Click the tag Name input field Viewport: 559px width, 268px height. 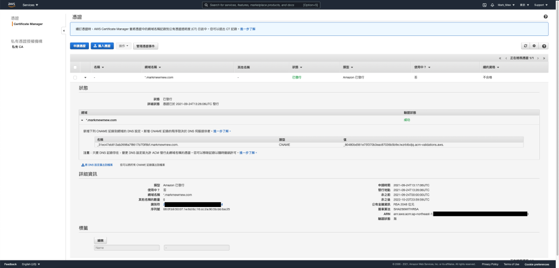coord(127,247)
